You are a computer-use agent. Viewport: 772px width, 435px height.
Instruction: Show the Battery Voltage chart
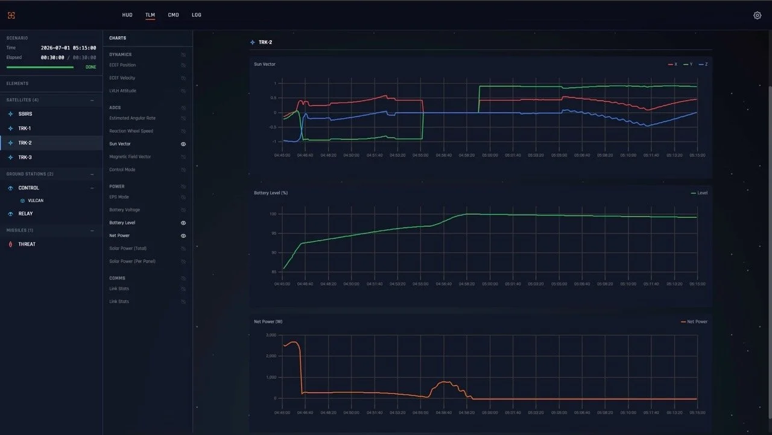(183, 210)
